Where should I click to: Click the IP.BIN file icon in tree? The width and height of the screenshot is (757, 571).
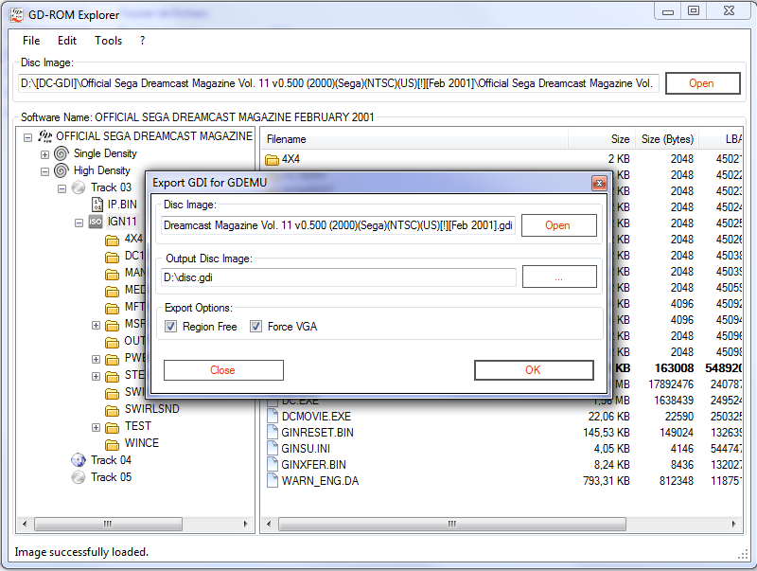pyautogui.click(x=97, y=205)
